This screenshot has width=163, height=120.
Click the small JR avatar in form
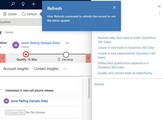(6, 101)
